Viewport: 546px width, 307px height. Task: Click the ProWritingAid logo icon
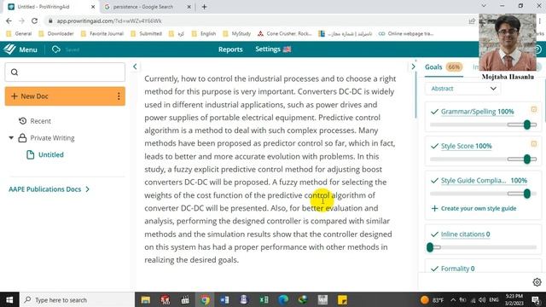pyautogui.click(x=9, y=49)
